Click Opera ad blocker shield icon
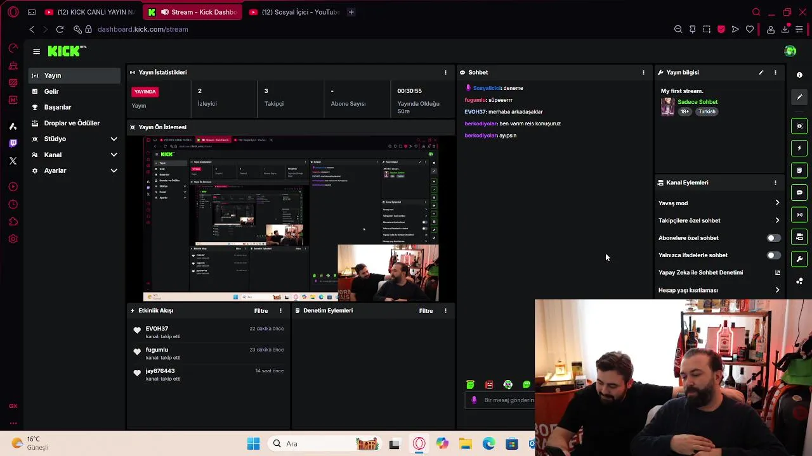This screenshot has width=812, height=456. [721, 29]
